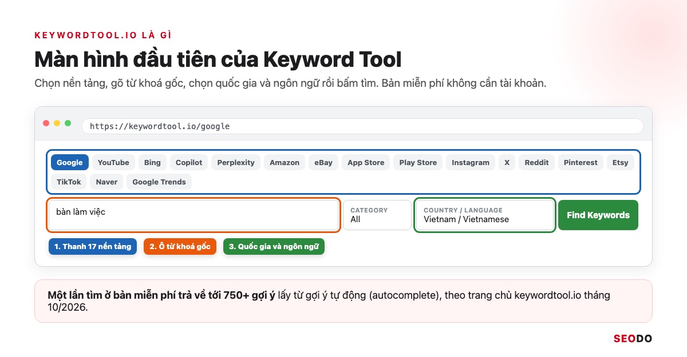This screenshot has width=687, height=357.
Task: Open the Google Trends tab
Action: click(x=159, y=182)
